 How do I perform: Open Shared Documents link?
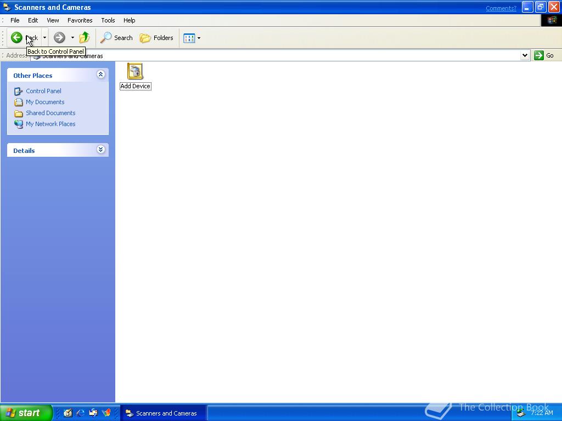[50, 113]
